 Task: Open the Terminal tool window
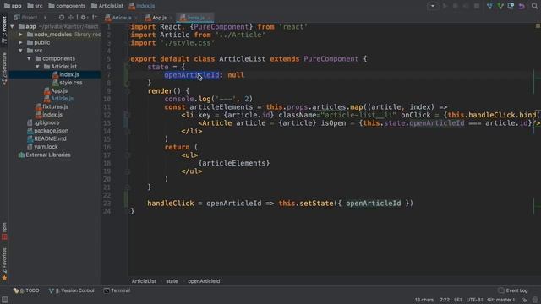click(117, 290)
